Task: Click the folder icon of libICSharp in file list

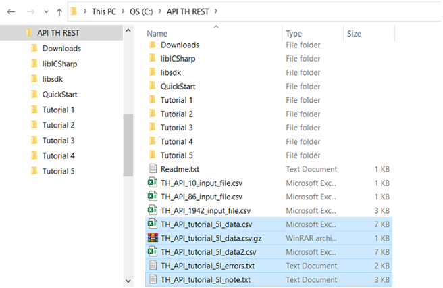Action: tap(153, 59)
